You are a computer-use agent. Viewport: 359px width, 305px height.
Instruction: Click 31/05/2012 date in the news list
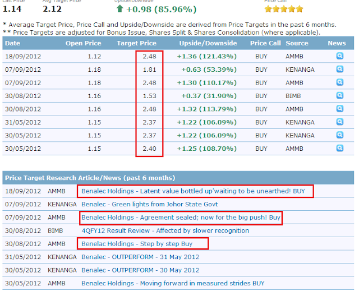pos(23,257)
